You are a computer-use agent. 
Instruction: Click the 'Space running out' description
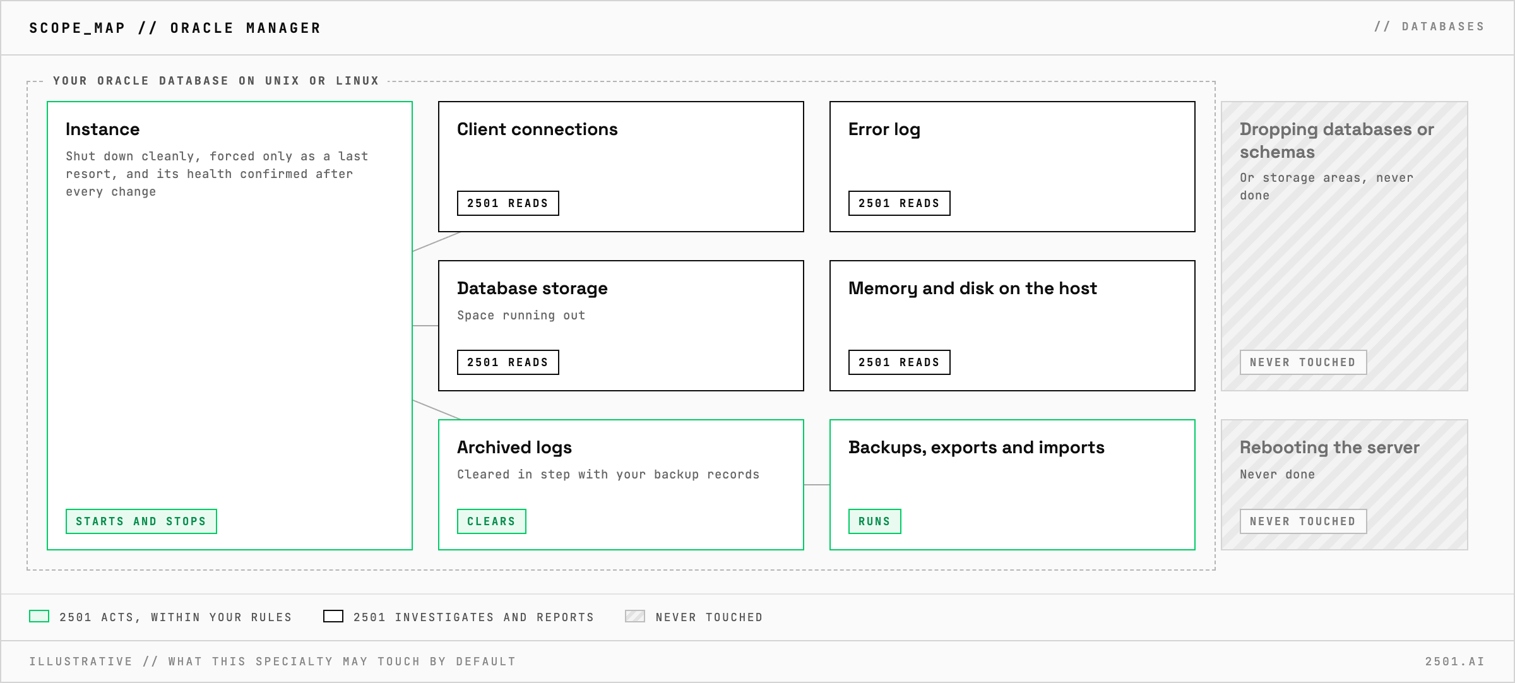[521, 315]
